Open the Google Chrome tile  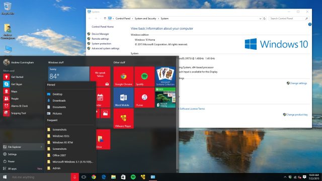pyautogui.click(x=123, y=76)
